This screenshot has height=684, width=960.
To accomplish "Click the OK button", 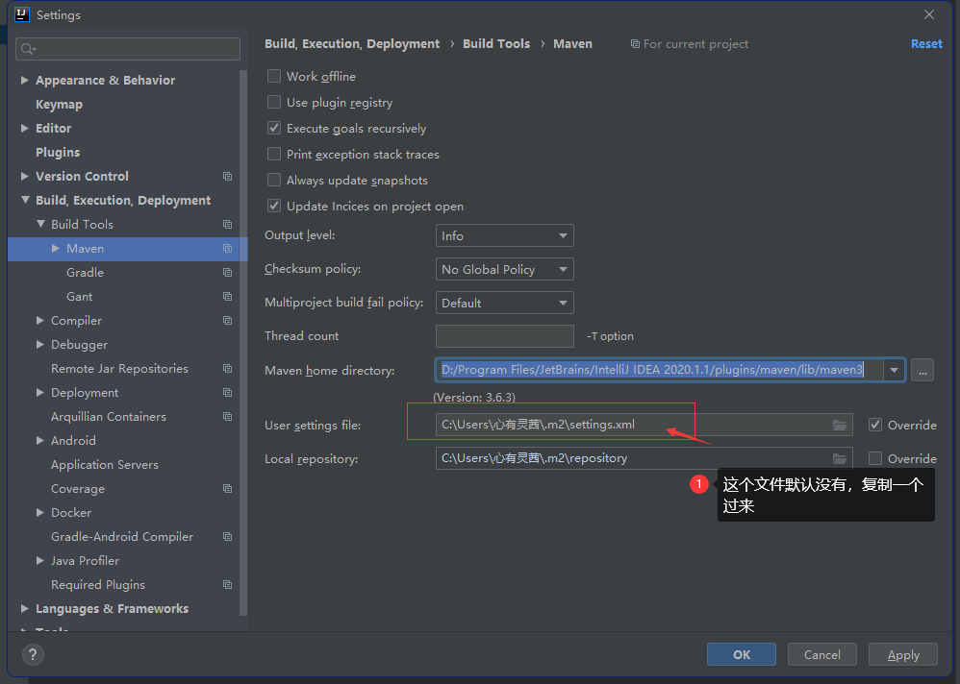I will 742,654.
